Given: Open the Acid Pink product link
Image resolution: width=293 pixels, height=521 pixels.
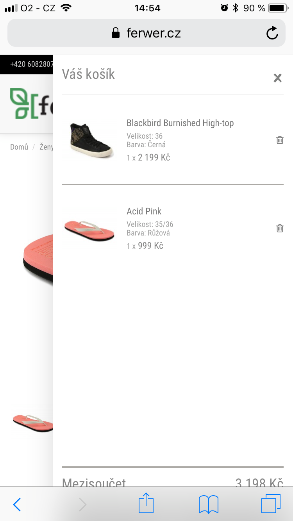Looking at the screenshot, I should point(144,211).
